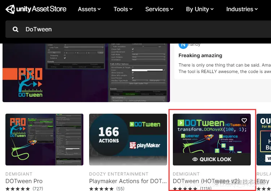Open the DOTween Pro title link
The width and height of the screenshot is (271, 191).
coord(24,181)
